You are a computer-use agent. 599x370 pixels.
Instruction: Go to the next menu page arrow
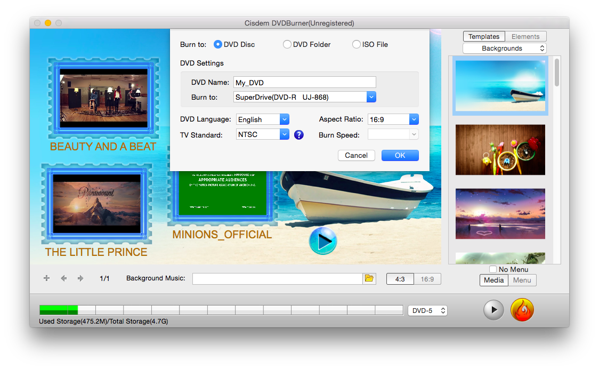pyautogui.click(x=80, y=278)
